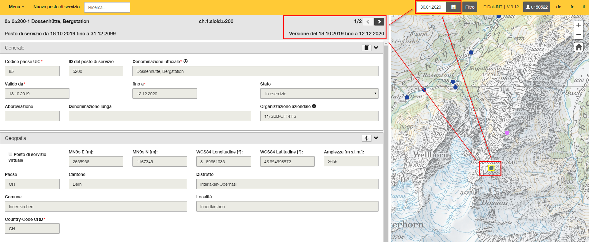Click icon next to Denominazione ufficiale label
Viewport: 589px width, 242px height.
point(186,61)
